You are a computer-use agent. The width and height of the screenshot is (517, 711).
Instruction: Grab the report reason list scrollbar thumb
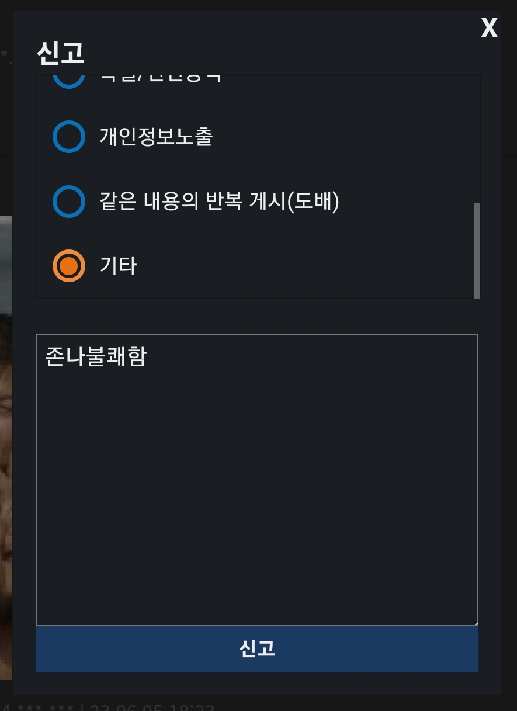476,250
